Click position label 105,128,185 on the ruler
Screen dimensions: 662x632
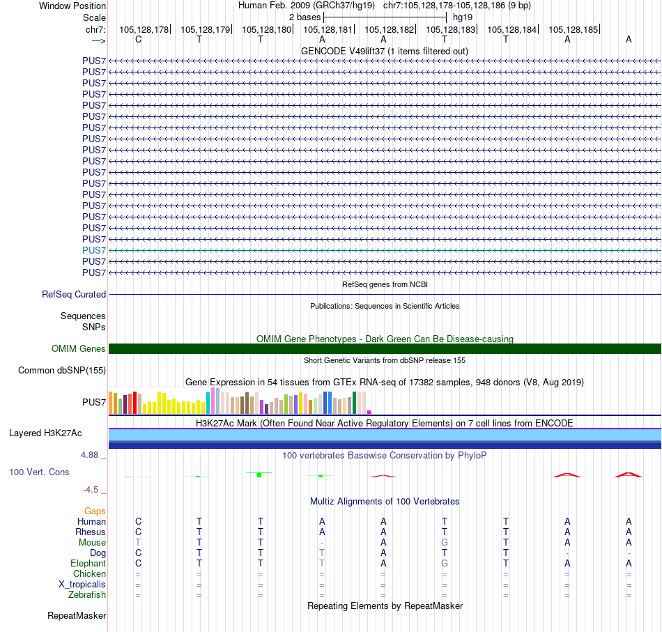573,29
